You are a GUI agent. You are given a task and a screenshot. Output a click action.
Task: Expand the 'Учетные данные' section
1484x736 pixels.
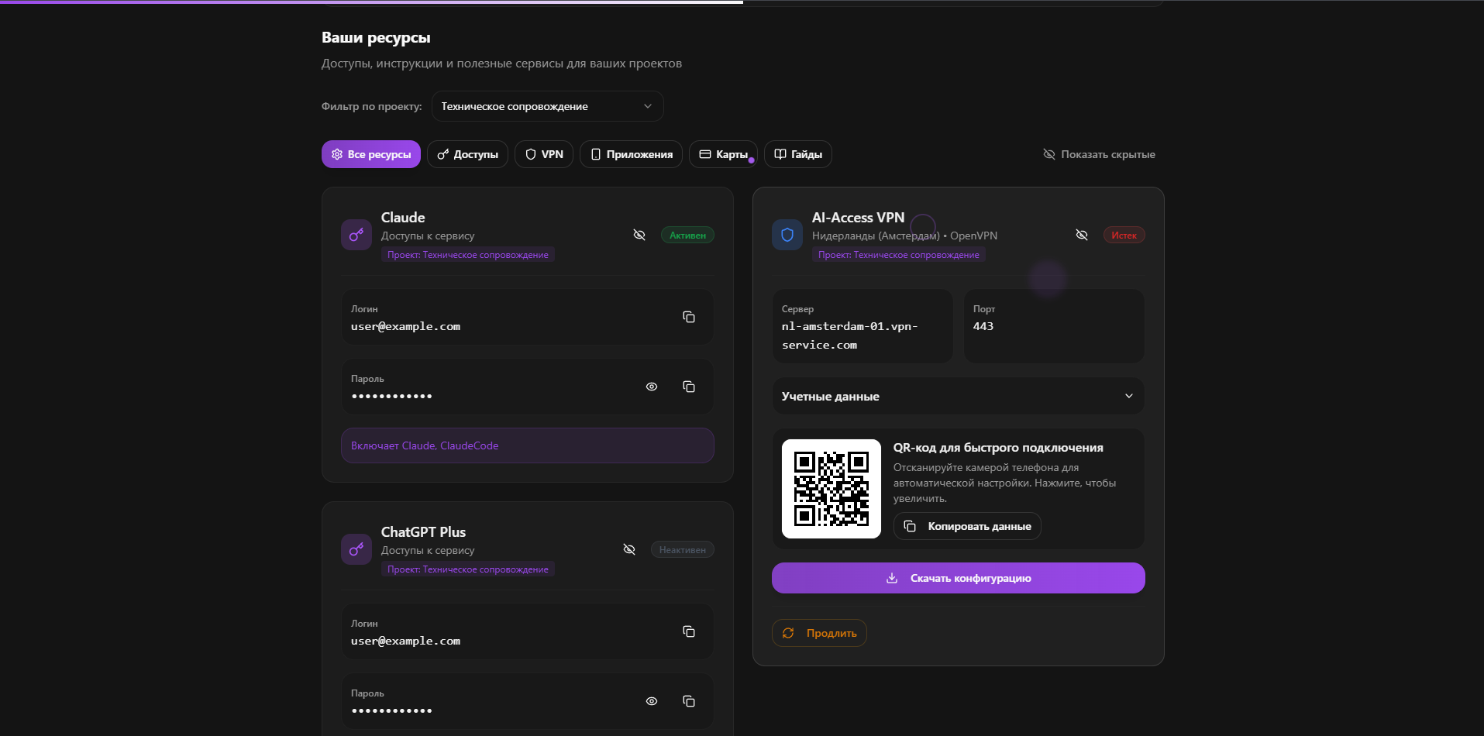coord(958,396)
